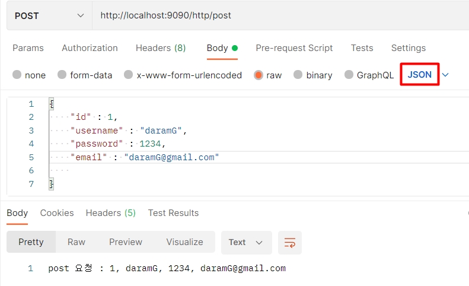The height and width of the screenshot is (286, 469).
Task: Switch response view to Pretty
Action: (x=31, y=242)
